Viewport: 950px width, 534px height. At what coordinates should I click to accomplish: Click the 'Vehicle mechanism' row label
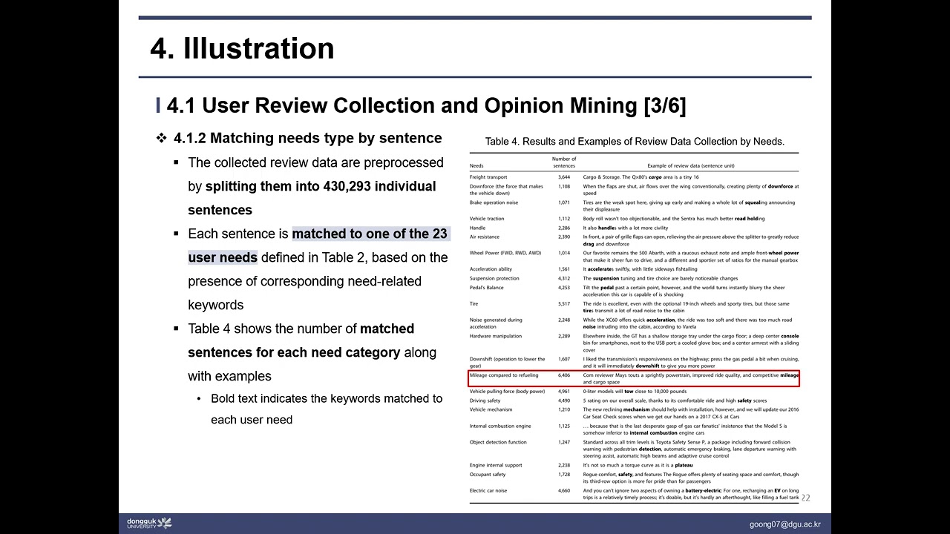pos(491,409)
